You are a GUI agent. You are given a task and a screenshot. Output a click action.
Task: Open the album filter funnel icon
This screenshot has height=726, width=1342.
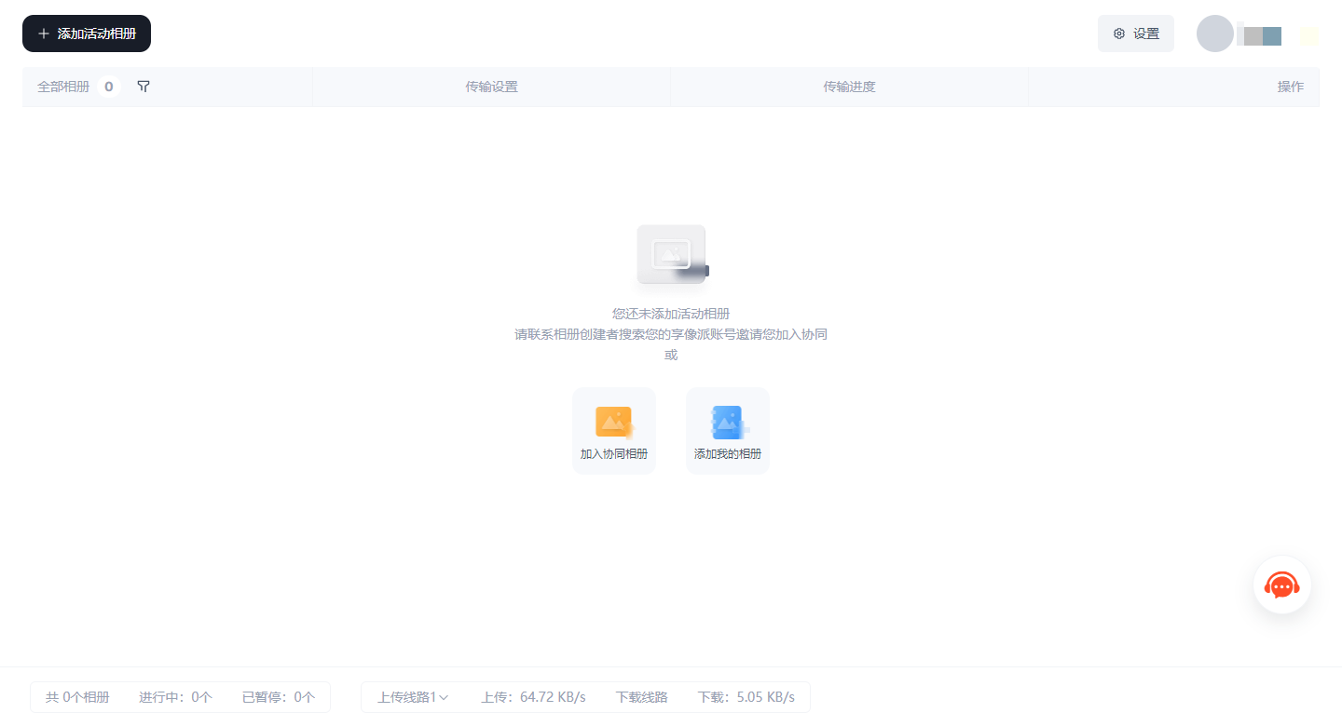(144, 87)
